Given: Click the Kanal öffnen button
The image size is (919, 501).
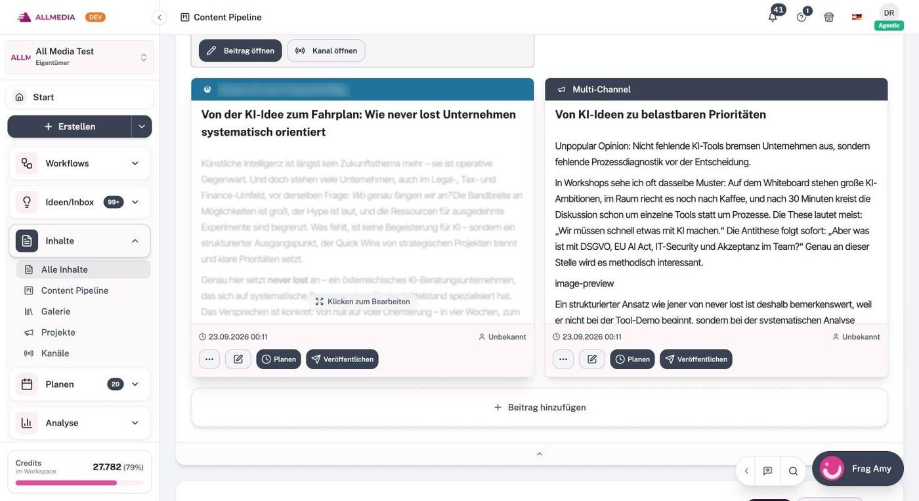Looking at the screenshot, I should [326, 50].
